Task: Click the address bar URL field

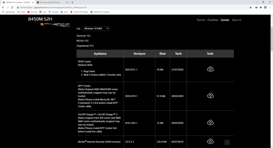Action: pyautogui.click(x=132, y=7)
